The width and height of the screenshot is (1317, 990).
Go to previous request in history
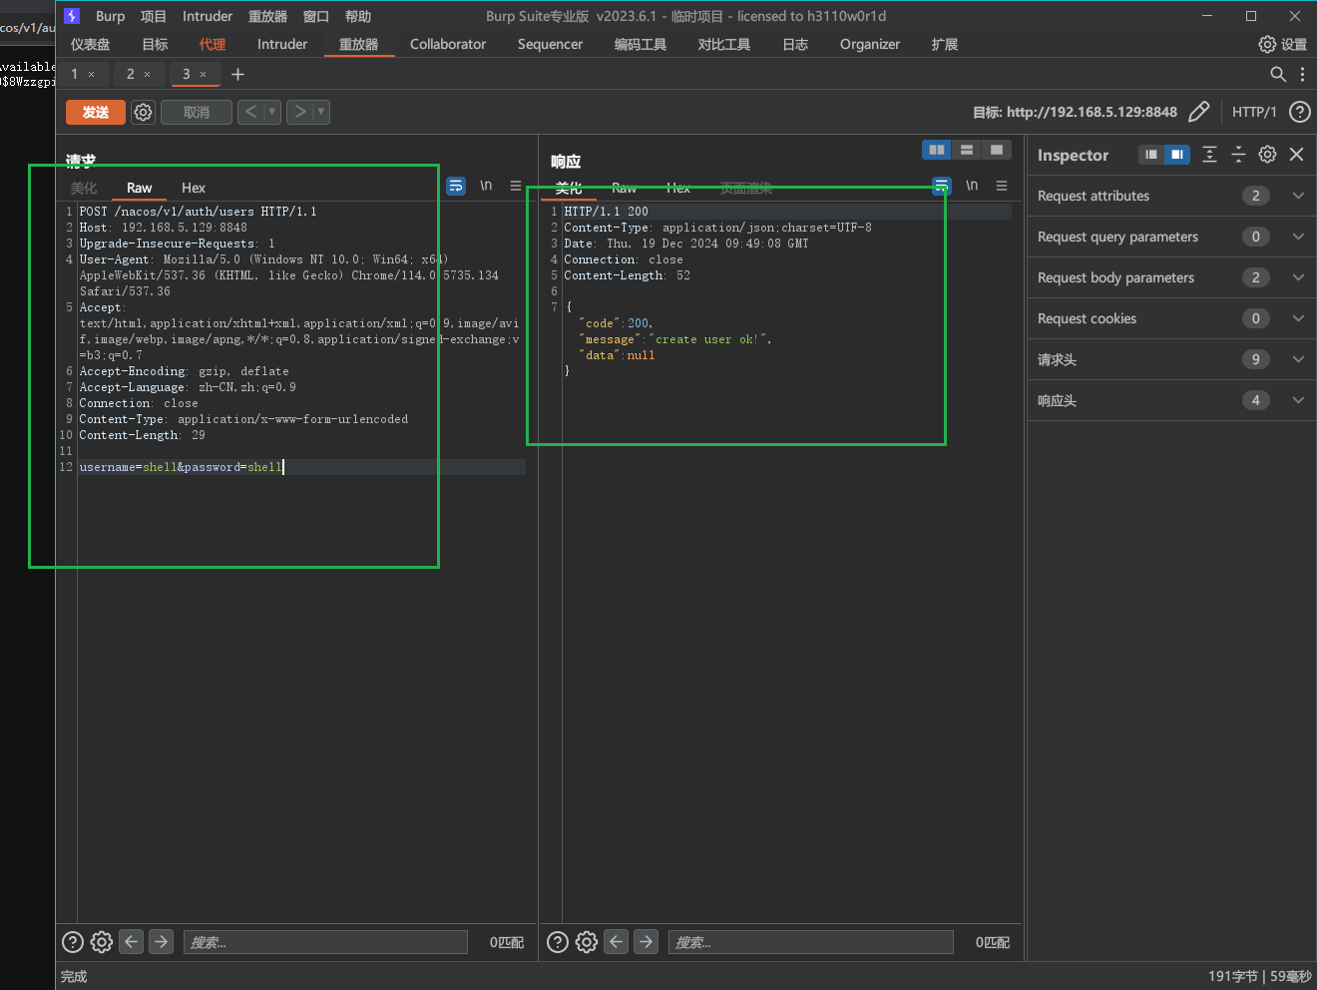pos(251,112)
